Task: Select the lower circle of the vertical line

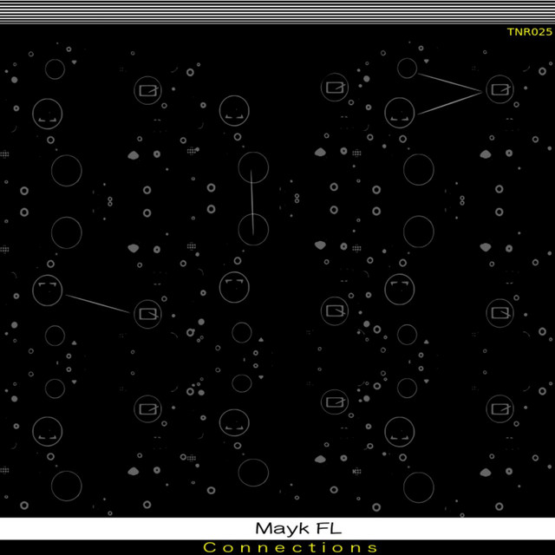Action: tap(253, 230)
